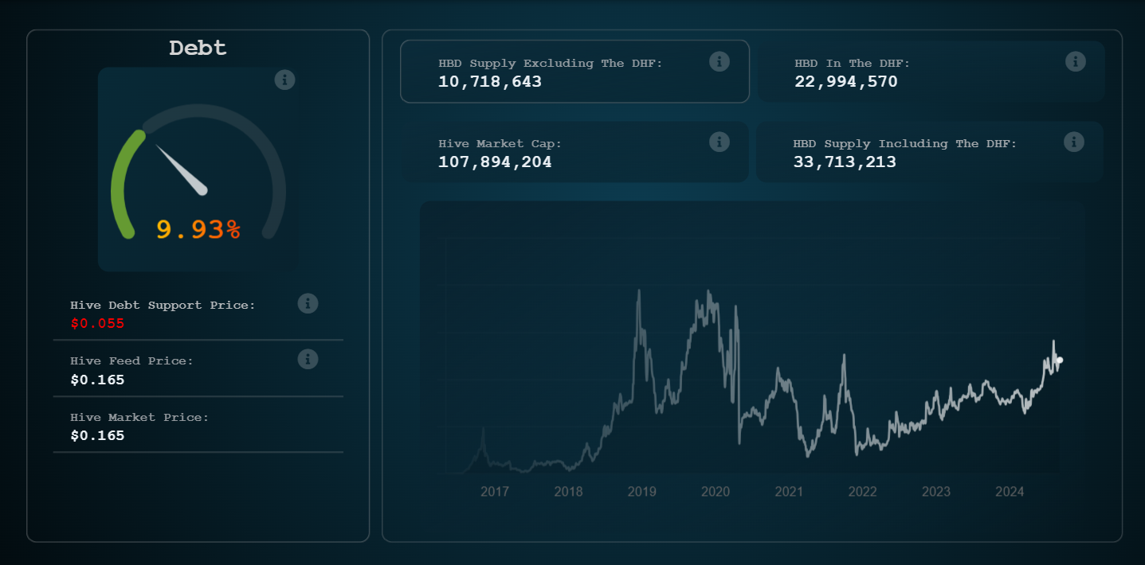Viewport: 1145px width, 565px height.
Task: Click the 2022 label on the chart axis
Action: (862, 492)
